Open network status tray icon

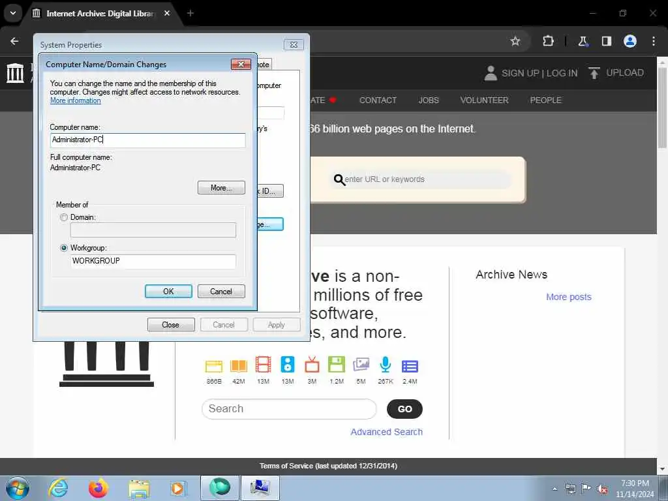570,489
